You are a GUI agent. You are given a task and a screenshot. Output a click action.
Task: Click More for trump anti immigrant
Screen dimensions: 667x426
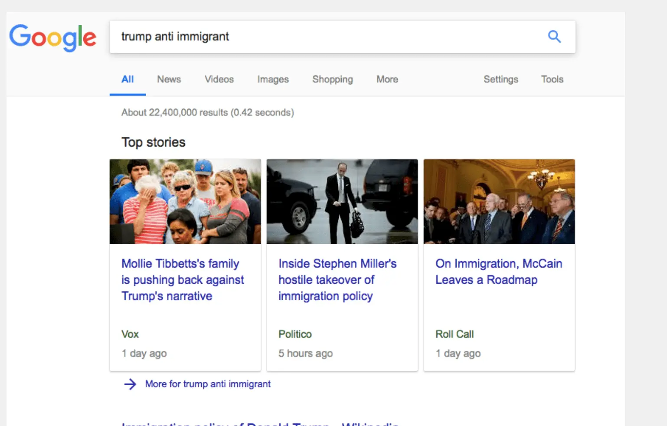pyautogui.click(x=207, y=384)
